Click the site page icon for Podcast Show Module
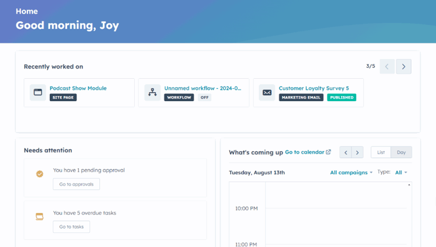 pos(38,92)
